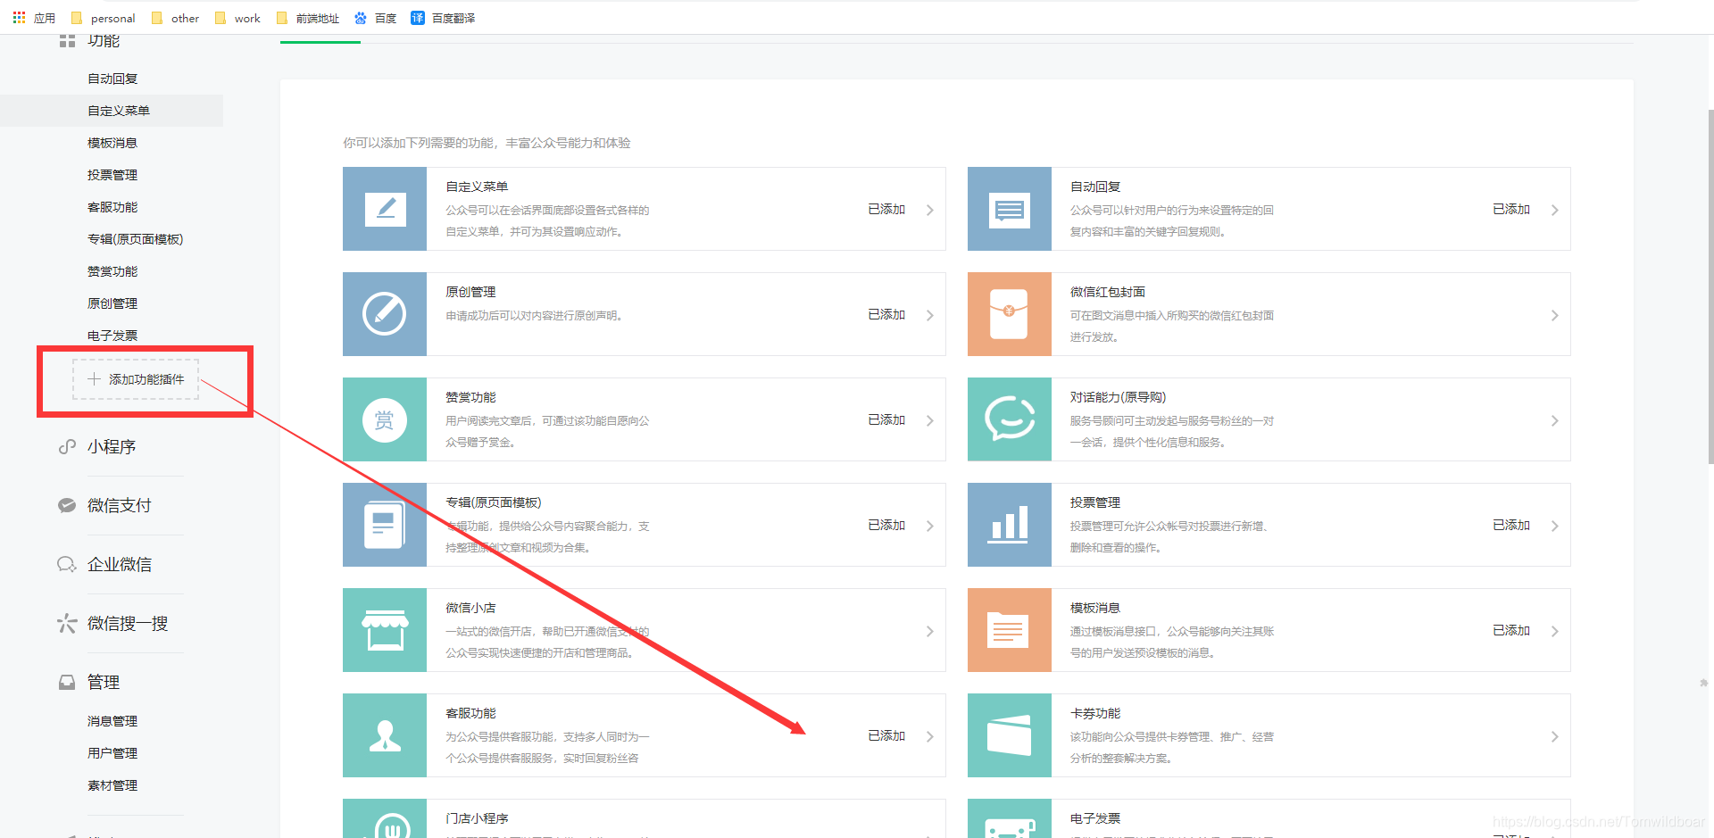
Task: Open the 百度 bookmark paw icon
Action: [x=361, y=18]
